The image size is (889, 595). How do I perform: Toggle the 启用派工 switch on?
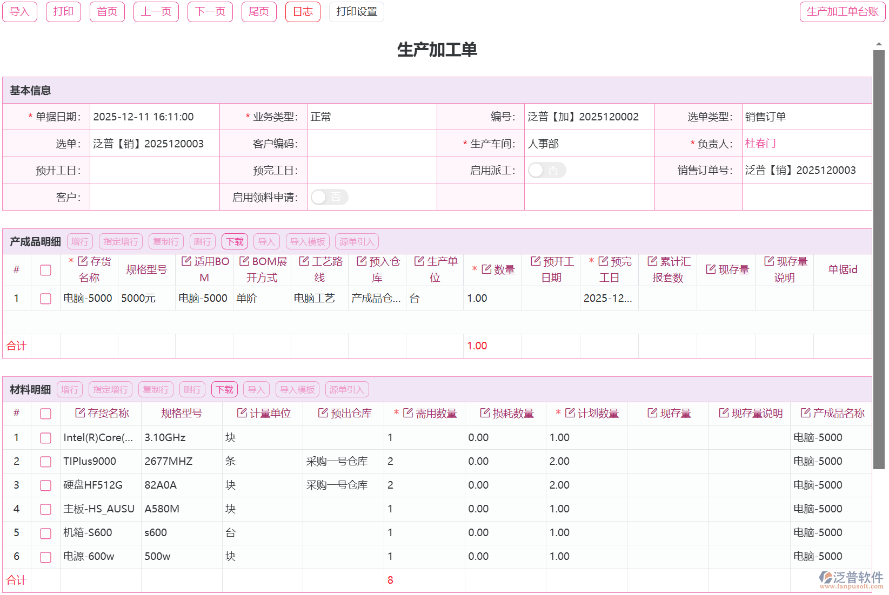point(546,170)
